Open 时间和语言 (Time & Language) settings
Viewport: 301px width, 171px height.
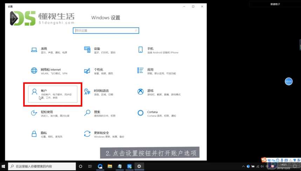point(99,92)
